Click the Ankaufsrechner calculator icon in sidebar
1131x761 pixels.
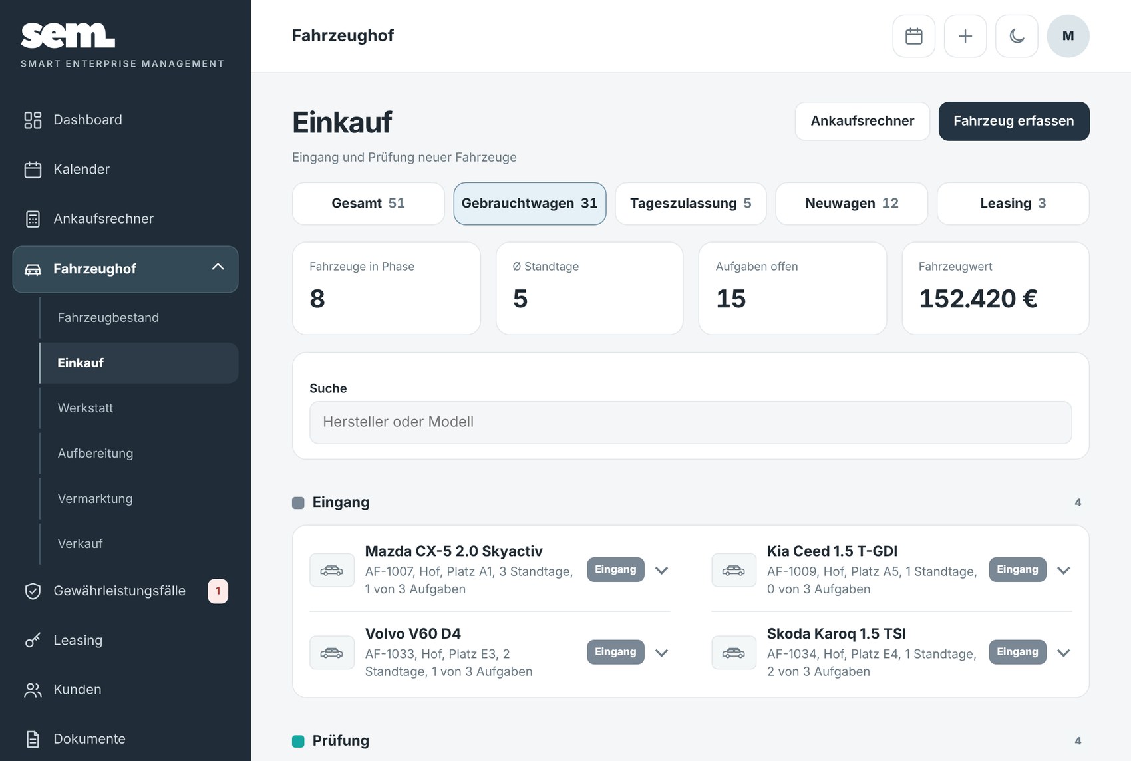[33, 218]
